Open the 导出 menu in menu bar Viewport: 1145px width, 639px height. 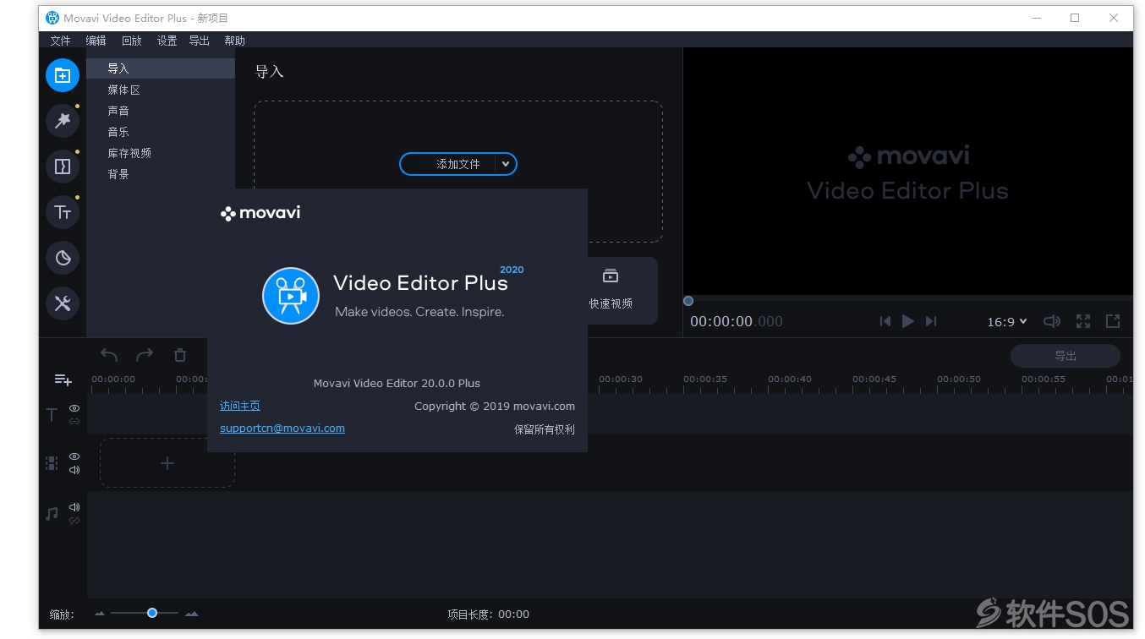[x=200, y=41]
